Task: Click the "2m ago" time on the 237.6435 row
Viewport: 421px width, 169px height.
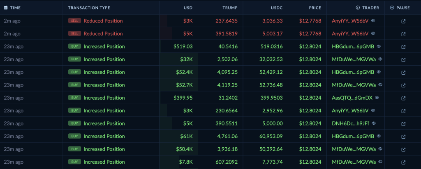Action: pos(12,21)
